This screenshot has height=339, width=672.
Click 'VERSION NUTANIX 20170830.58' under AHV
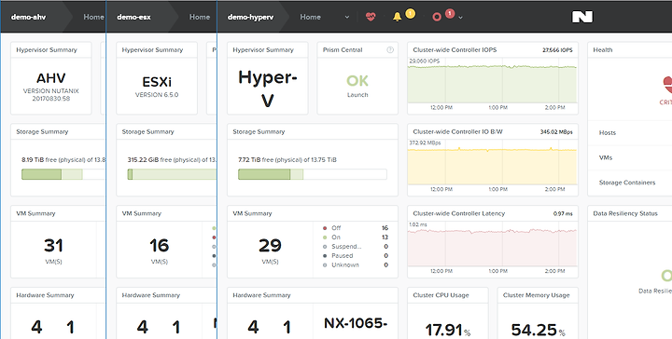51,95
